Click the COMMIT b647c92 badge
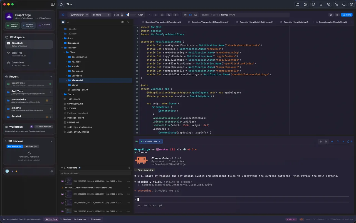The image size is (356, 223). point(28,25)
